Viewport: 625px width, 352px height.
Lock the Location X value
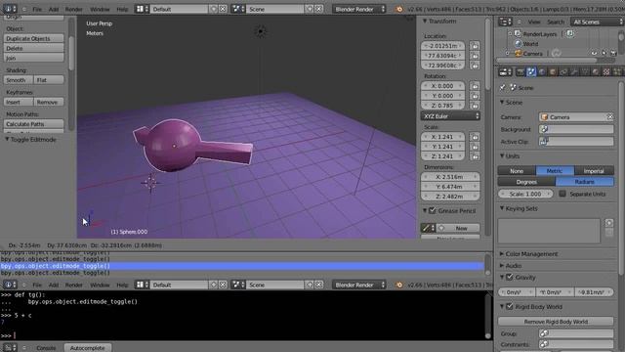point(475,46)
